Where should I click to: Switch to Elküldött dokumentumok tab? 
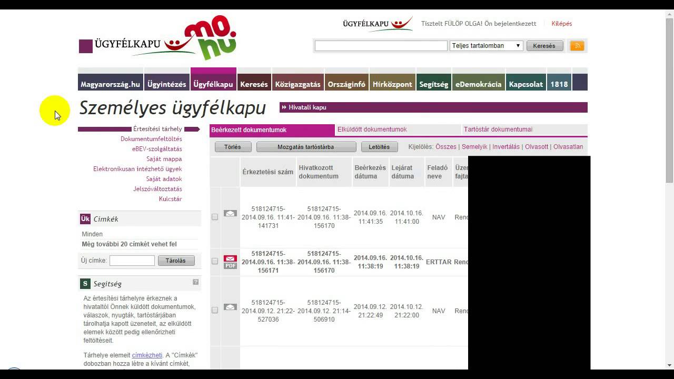(x=398, y=129)
